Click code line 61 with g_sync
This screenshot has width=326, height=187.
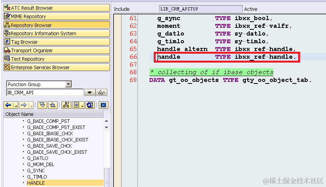coord(214,18)
